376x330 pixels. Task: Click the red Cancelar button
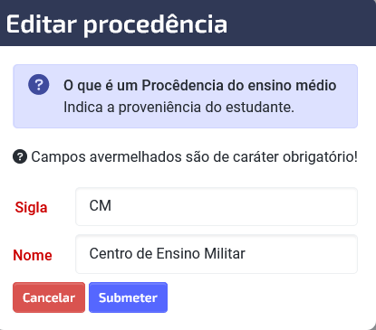(49, 297)
